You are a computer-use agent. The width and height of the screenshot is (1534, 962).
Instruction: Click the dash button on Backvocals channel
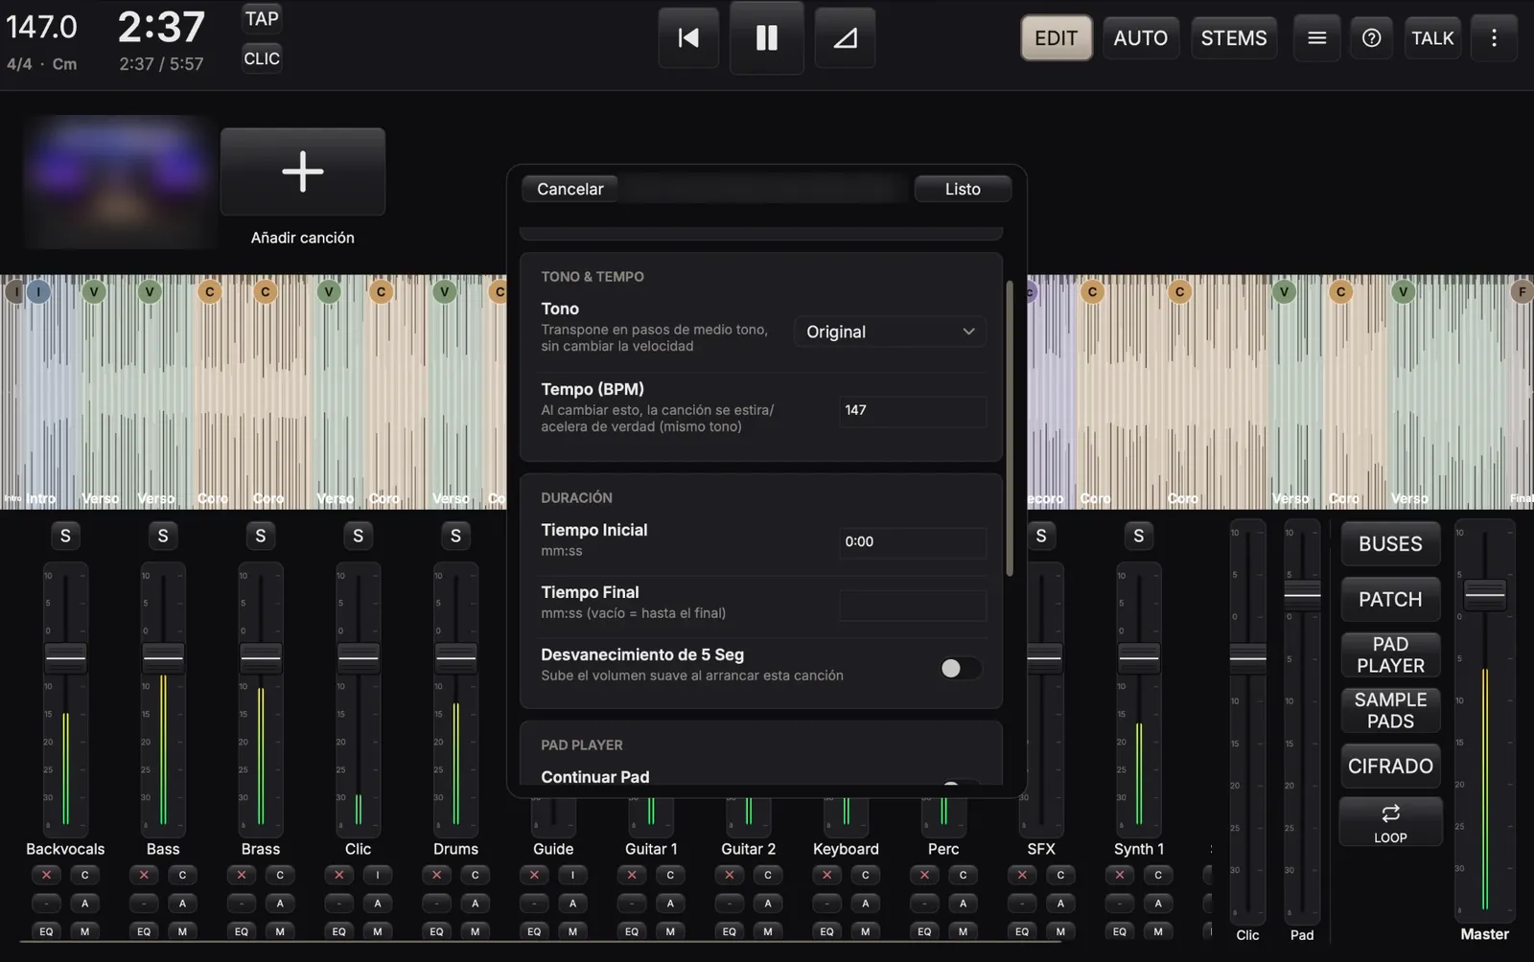(x=46, y=903)
